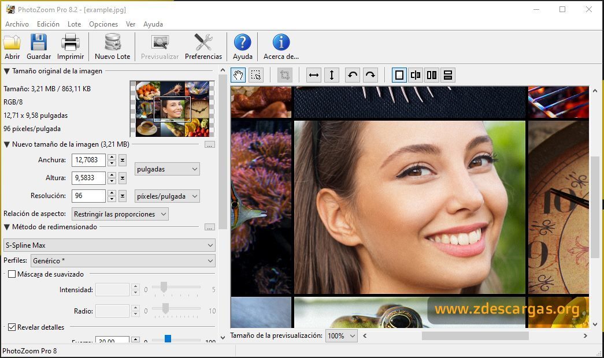Click the Radio slider handle
This screenshot has height=358, width=604.
(165, 308)
